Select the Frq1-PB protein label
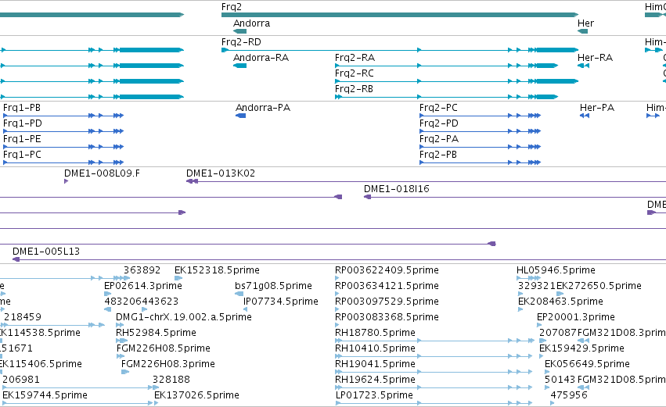The image size is (666, 407). click(22, 108)
